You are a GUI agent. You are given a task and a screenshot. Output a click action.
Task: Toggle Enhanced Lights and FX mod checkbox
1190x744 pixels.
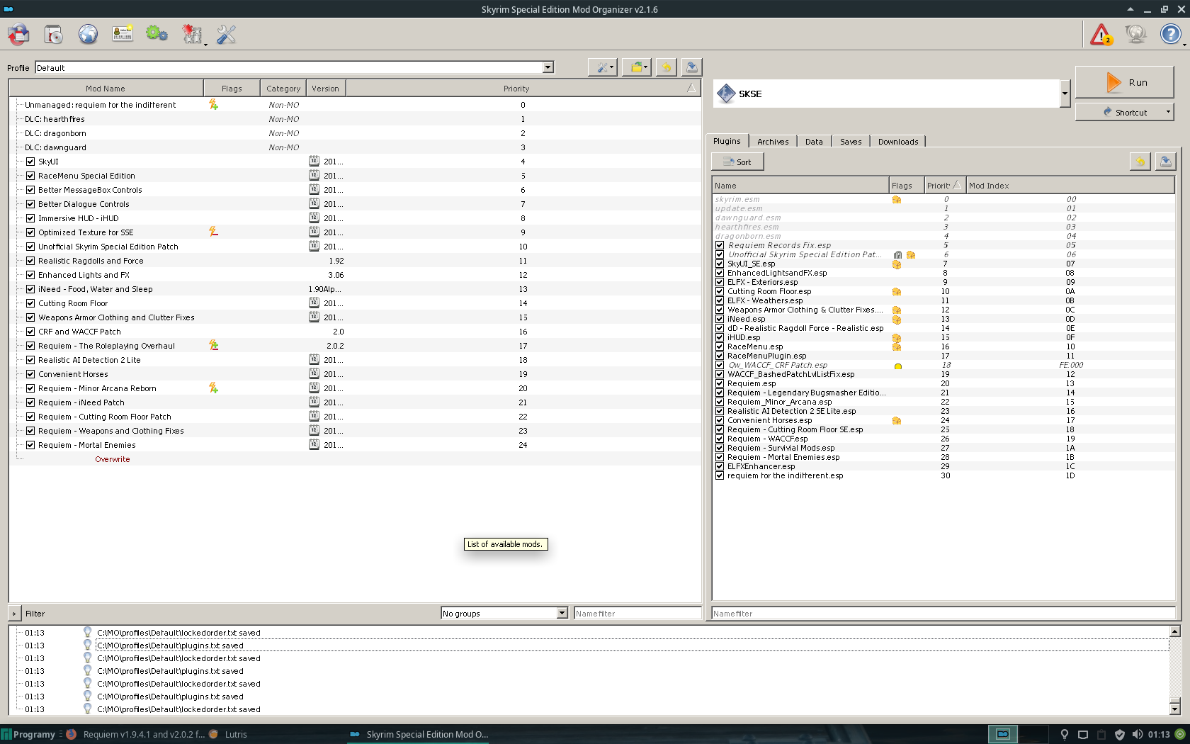[x=30, y=275]
